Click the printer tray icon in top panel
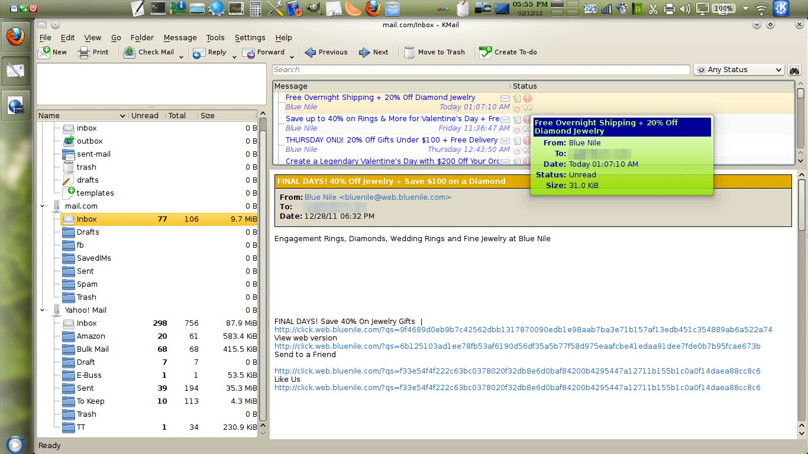Screen dimensions: 808x454 [x=670, y=8]
